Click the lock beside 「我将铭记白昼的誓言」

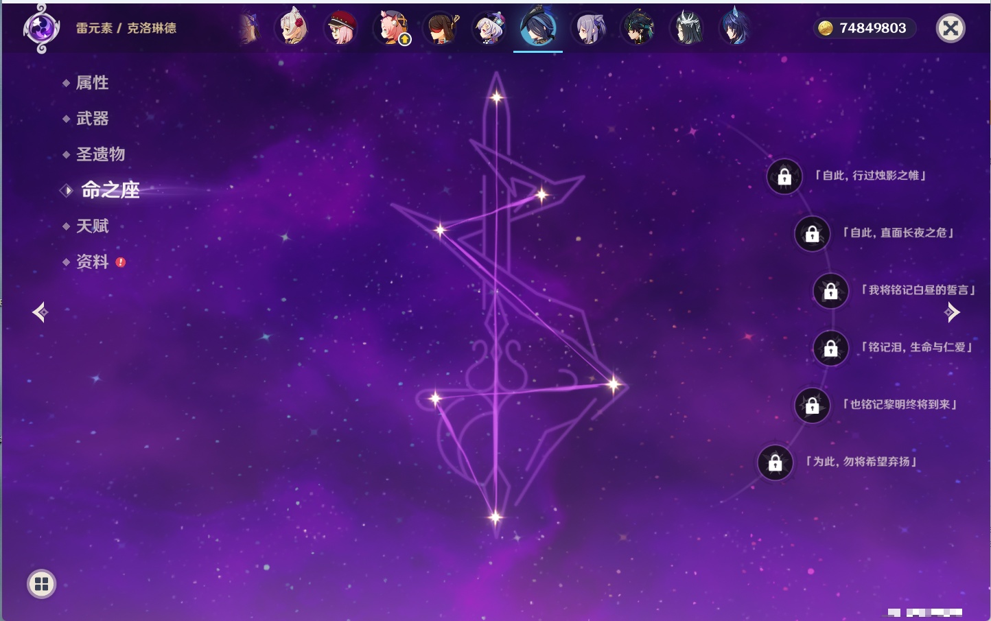(830, 291)
